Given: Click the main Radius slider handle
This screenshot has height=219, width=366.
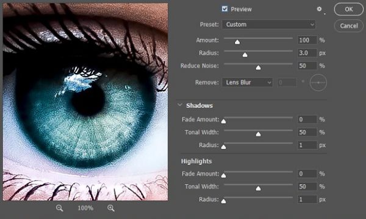Looking at the screenshot, I should point(245,55).
